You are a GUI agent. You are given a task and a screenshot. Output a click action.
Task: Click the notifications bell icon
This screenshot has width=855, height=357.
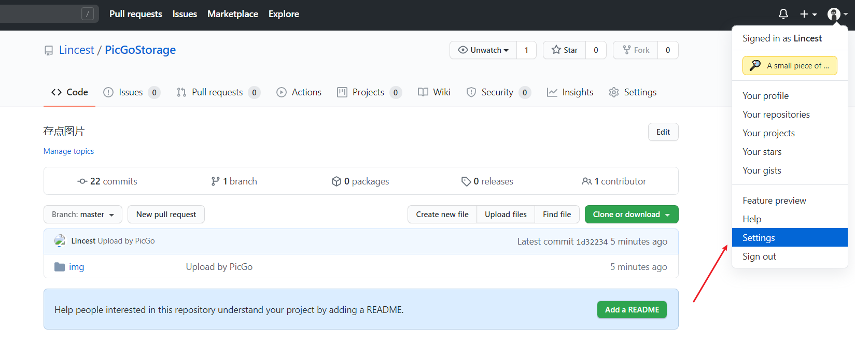click(x=783, y=14)
